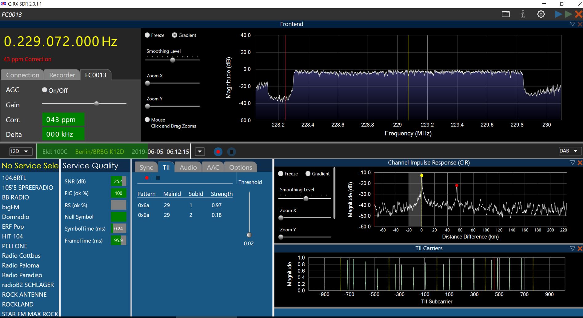The height and width of the screenshot is (318, 583).
Task: Click the orange X stop icon
Action: 578,14
